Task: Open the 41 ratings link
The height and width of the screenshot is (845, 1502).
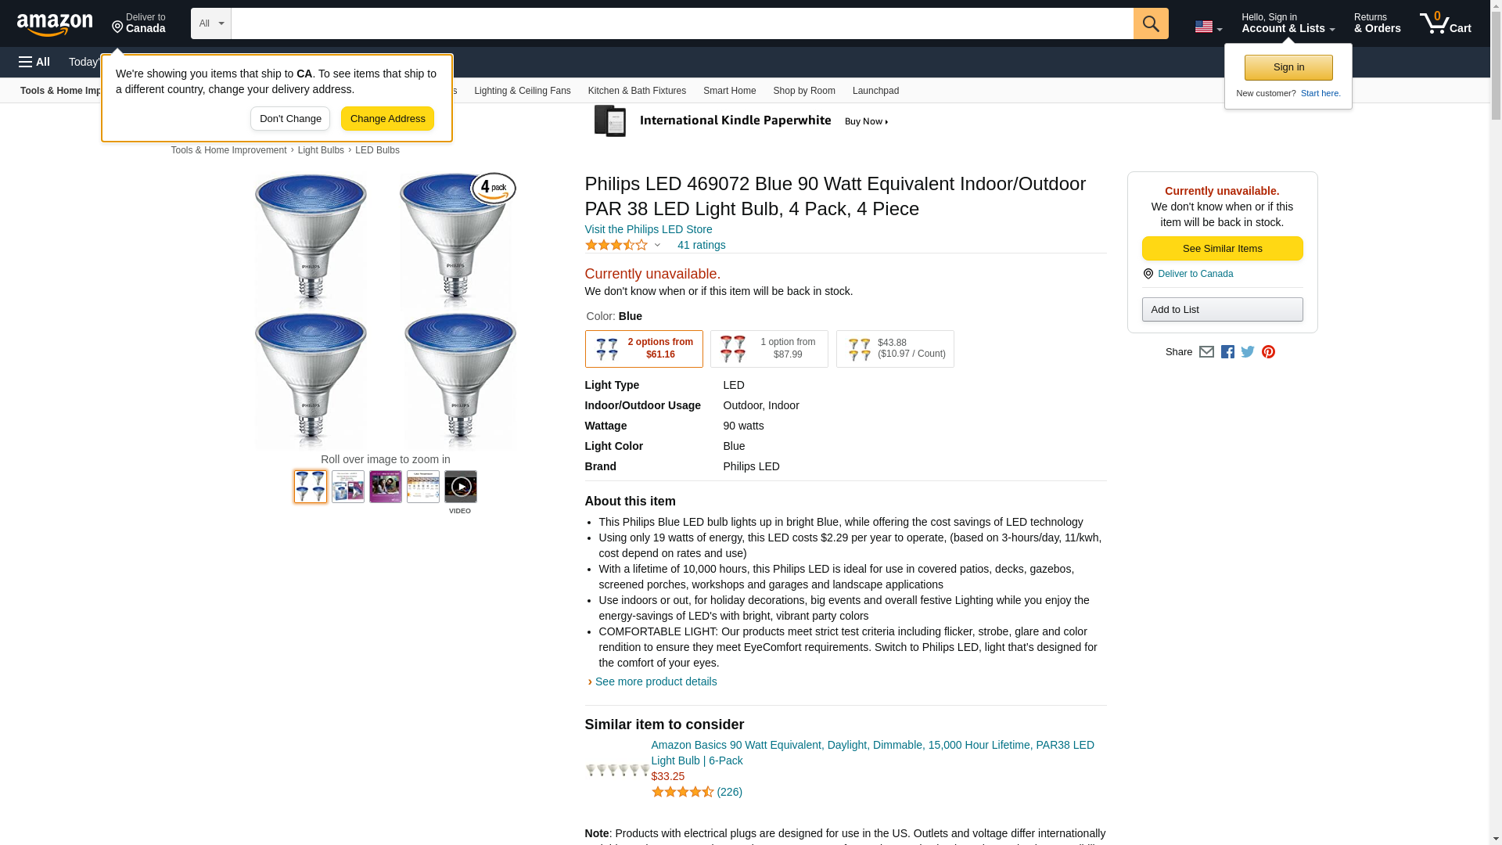Action: [701, 246]
